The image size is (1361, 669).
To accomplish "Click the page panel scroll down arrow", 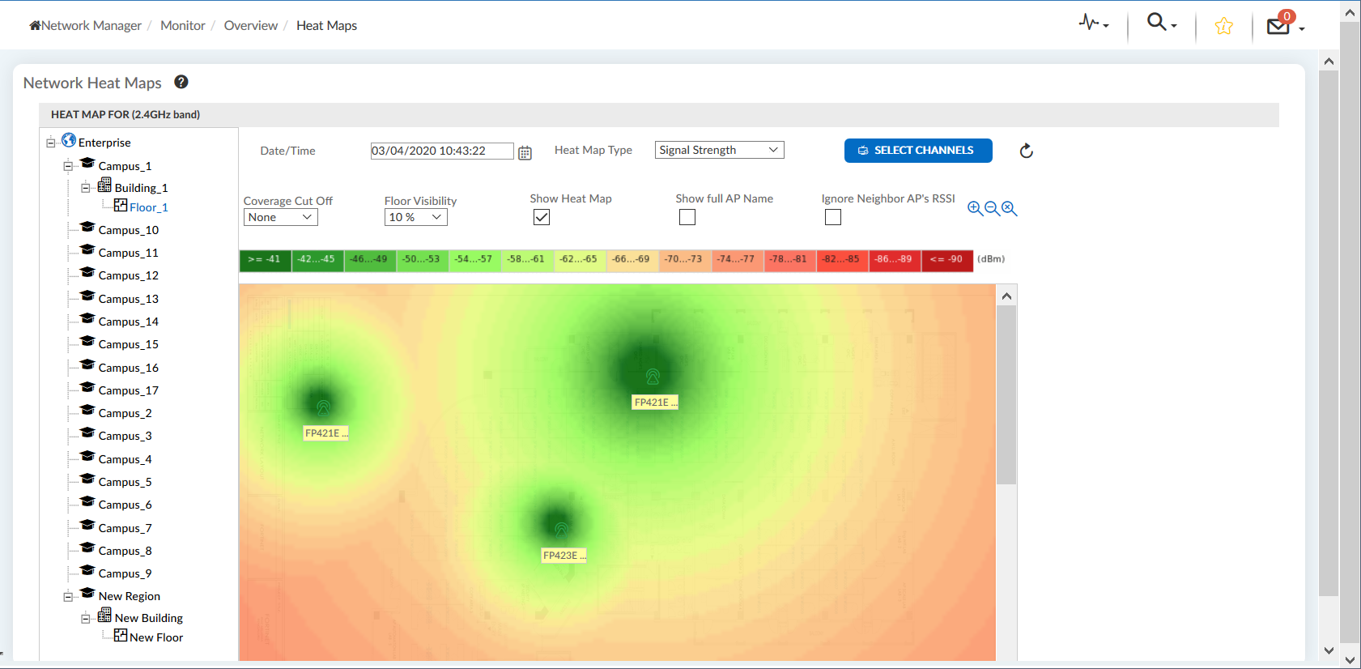I will click(x=1329, y=650).
